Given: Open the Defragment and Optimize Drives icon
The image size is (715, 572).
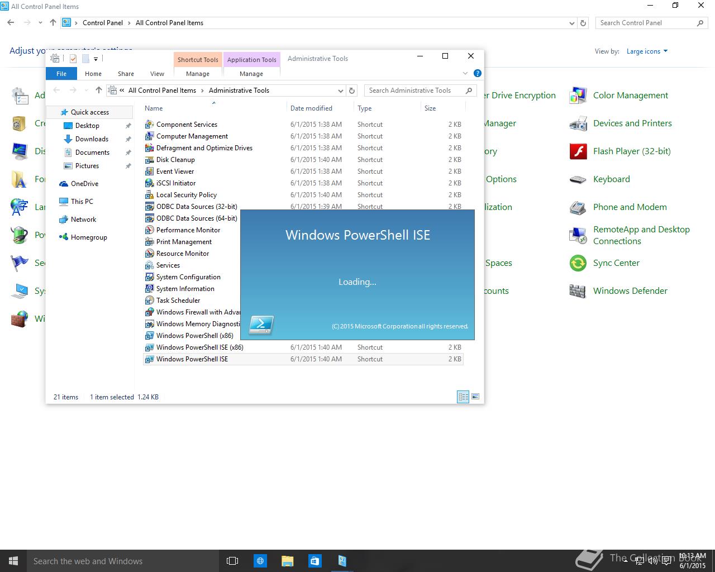Looking at the screenshot, I should click(x=149, y=148).
